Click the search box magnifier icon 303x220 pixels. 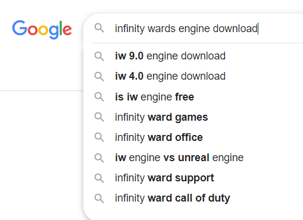[99, 28]
